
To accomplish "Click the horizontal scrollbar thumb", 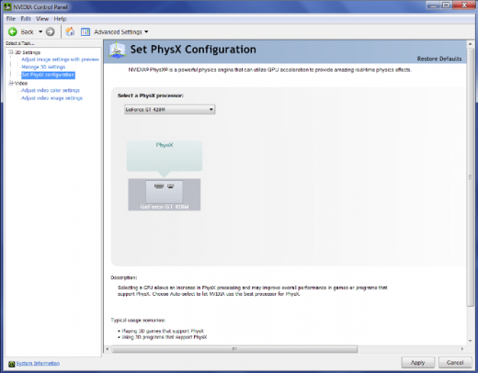I will pyautogui.click(x=234, y=349).
